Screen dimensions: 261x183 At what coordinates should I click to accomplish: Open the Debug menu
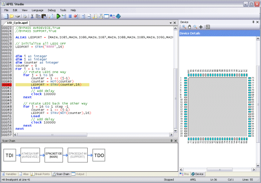click(x=52, y=10)
